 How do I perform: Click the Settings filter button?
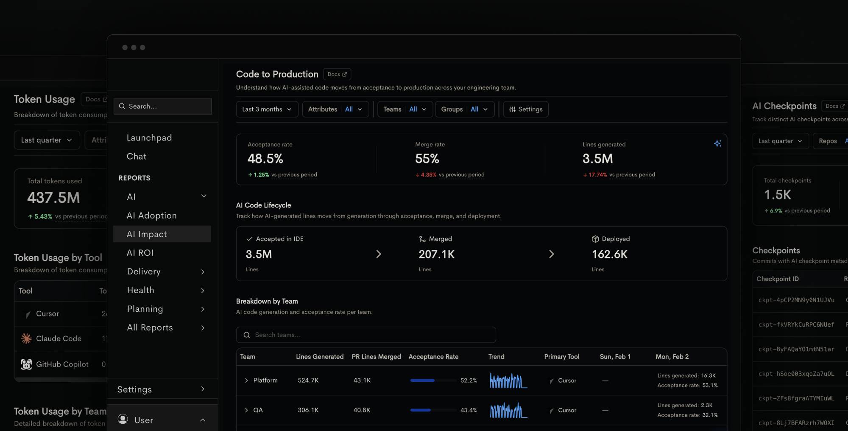click(526, 109)
